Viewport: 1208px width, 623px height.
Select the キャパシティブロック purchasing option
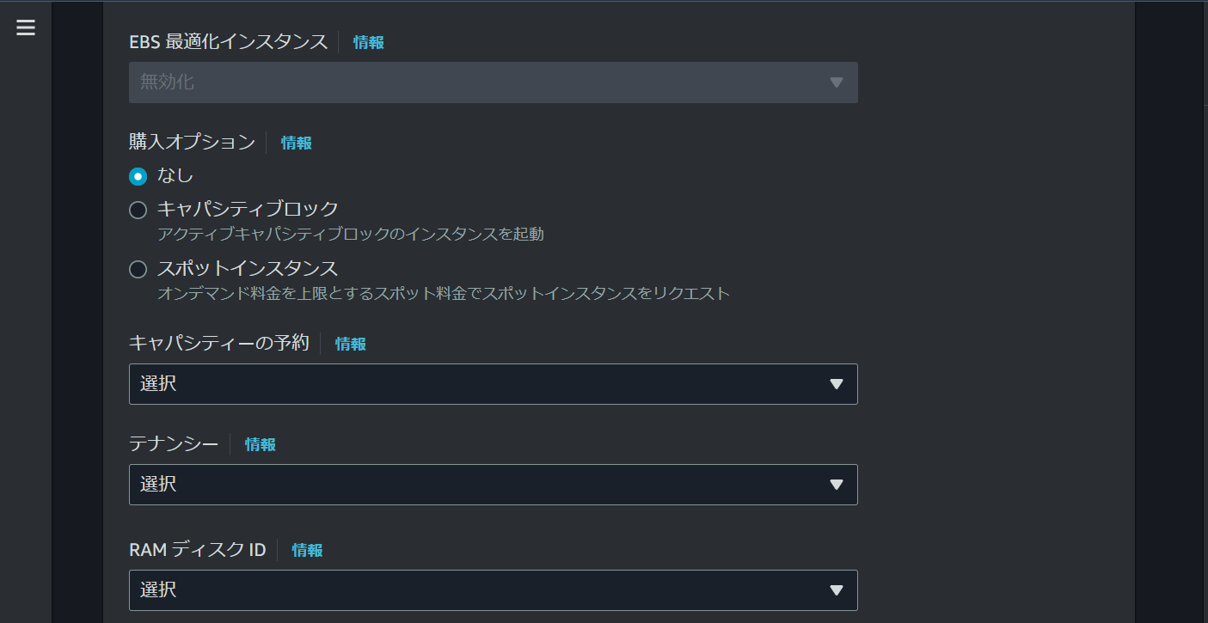(138, 209)
